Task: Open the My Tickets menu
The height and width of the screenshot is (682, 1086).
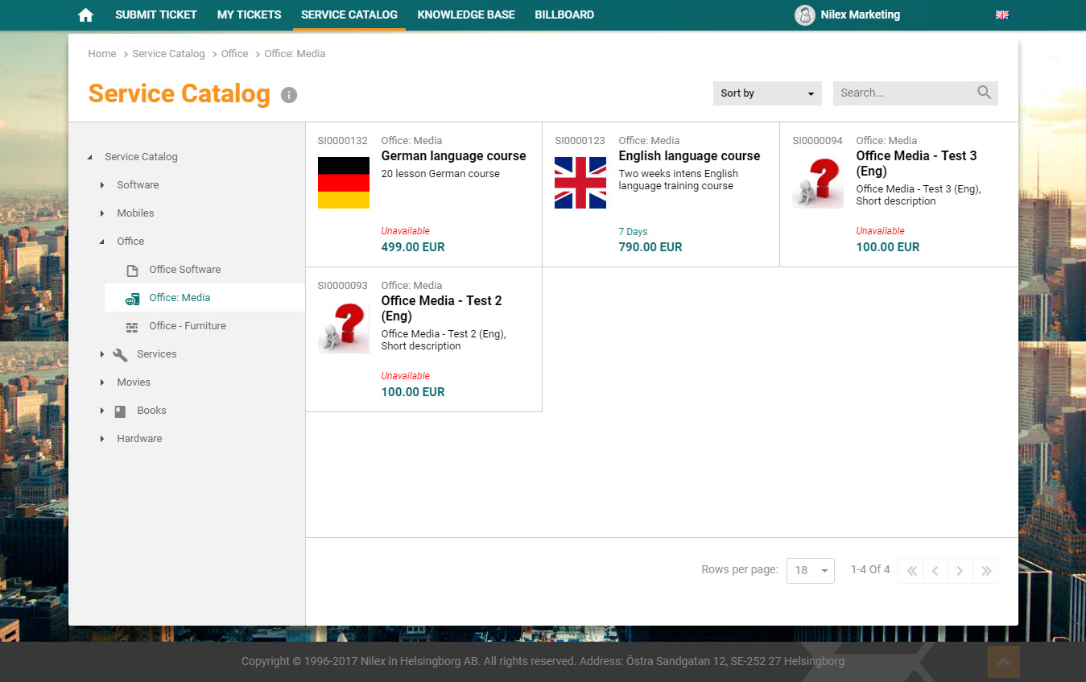Action: (x=250, y=14)
